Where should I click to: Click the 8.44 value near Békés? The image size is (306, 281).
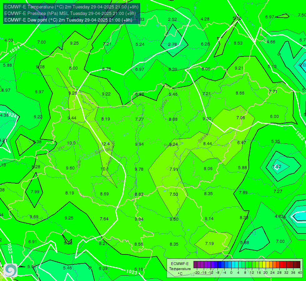208,144
